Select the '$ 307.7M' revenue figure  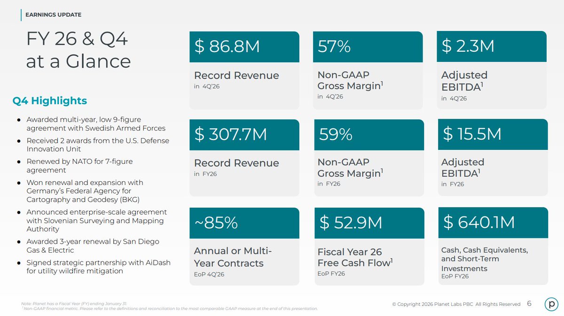(231, 134)
